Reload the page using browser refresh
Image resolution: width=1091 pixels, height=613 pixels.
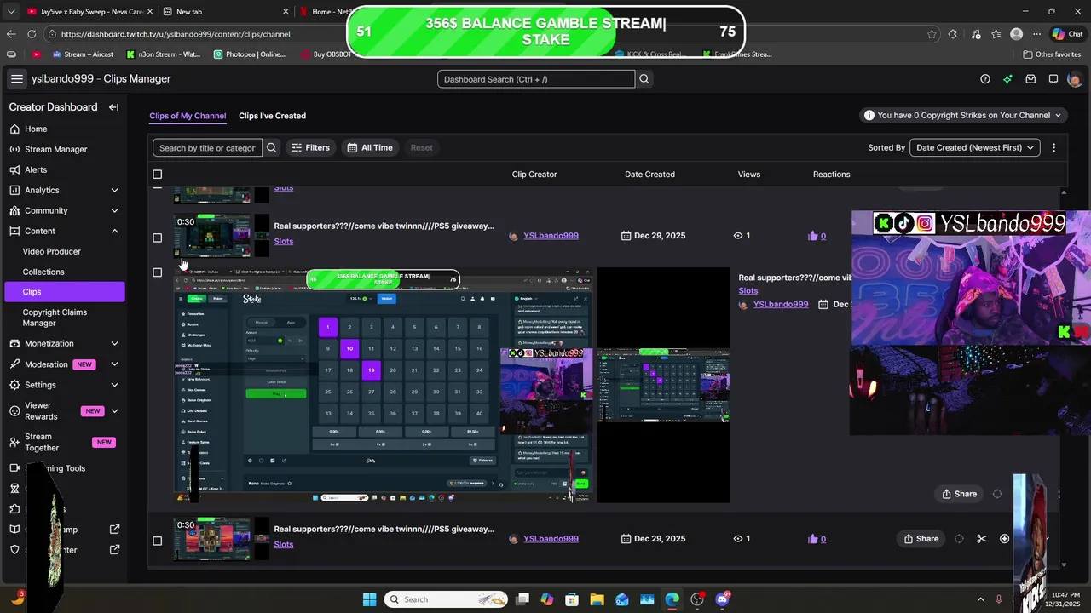[x=32, y=34]
